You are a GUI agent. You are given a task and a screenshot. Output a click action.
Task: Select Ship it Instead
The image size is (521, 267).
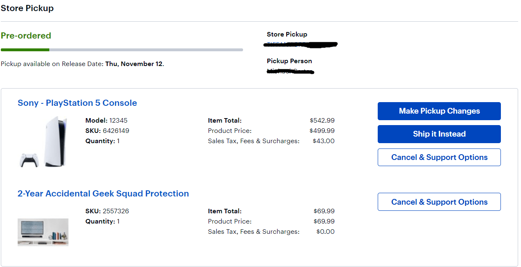pos(439,134)
